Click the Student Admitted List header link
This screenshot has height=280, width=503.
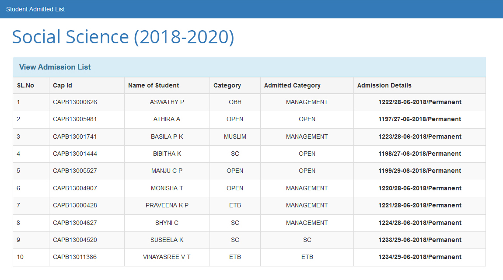(35, 9)
